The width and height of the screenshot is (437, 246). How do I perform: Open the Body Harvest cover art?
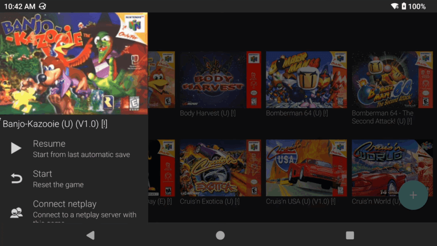[220, 79]
